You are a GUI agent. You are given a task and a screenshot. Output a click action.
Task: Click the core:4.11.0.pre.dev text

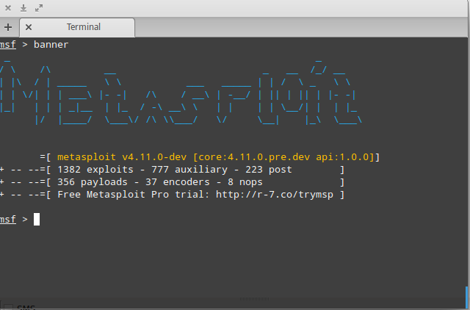(254, 157)
